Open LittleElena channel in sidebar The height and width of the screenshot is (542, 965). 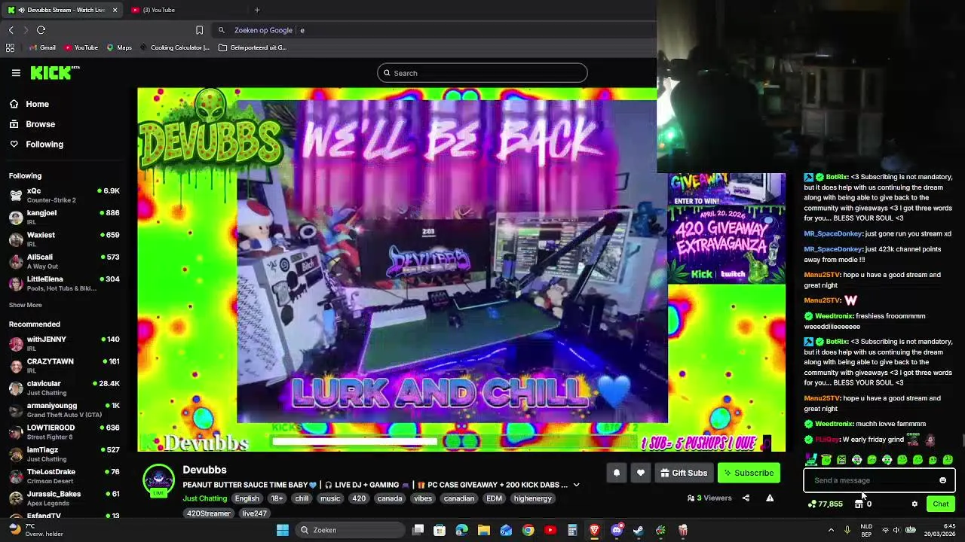pos(65,283)
